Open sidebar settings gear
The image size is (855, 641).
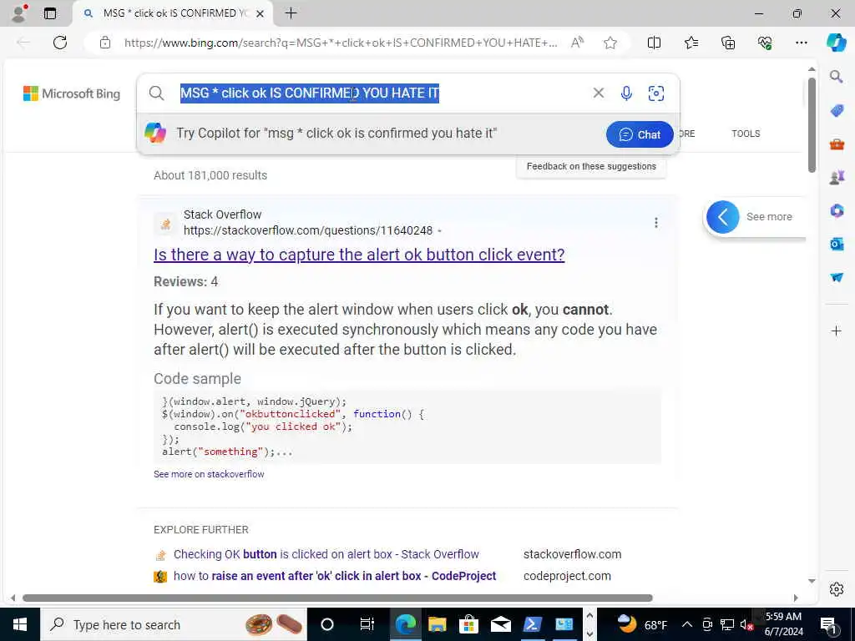[x=837, y=589]
